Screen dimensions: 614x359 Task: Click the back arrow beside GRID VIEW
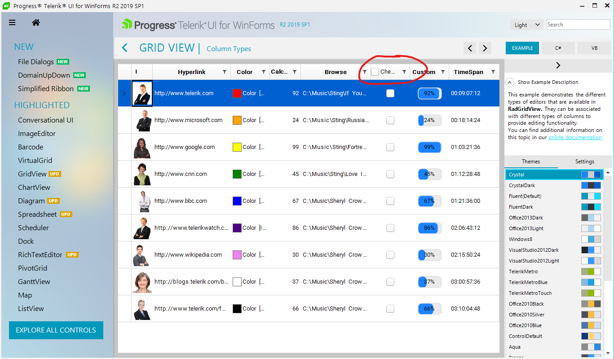click(125, 48)
